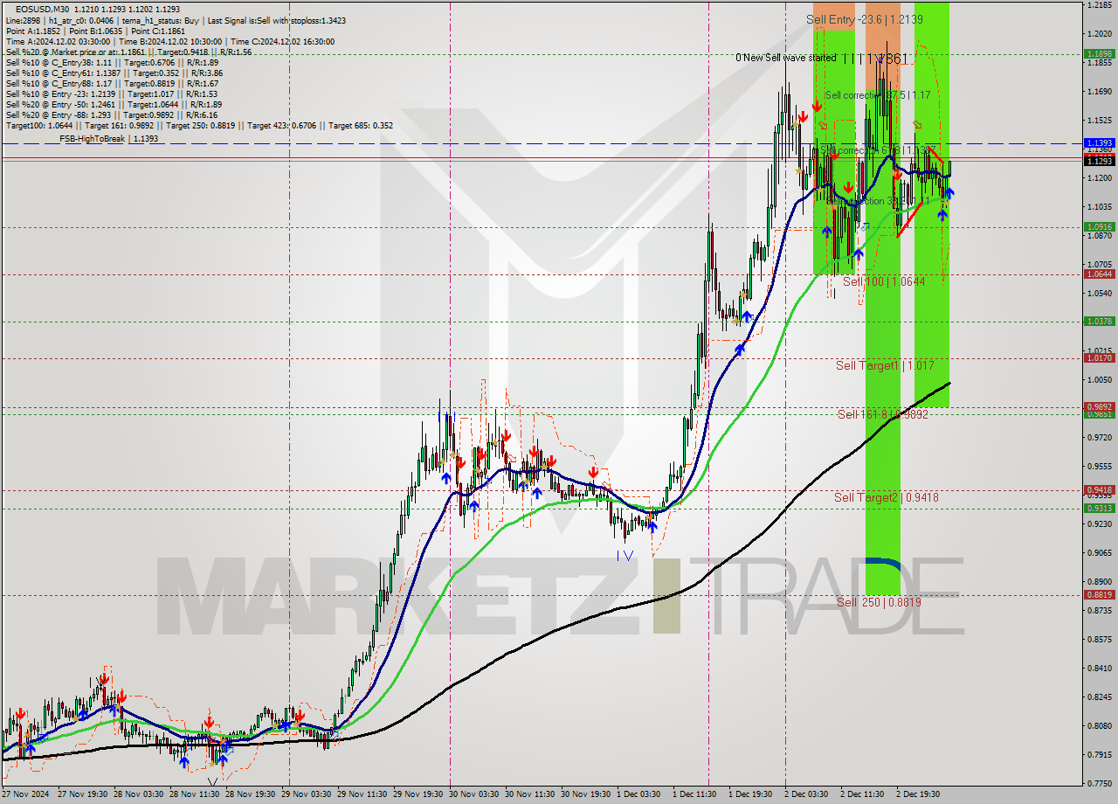Click the 'Sell Entry -23.6 | 1.2139' chart label
The image size is (1118, 804).
pos(864,18)
